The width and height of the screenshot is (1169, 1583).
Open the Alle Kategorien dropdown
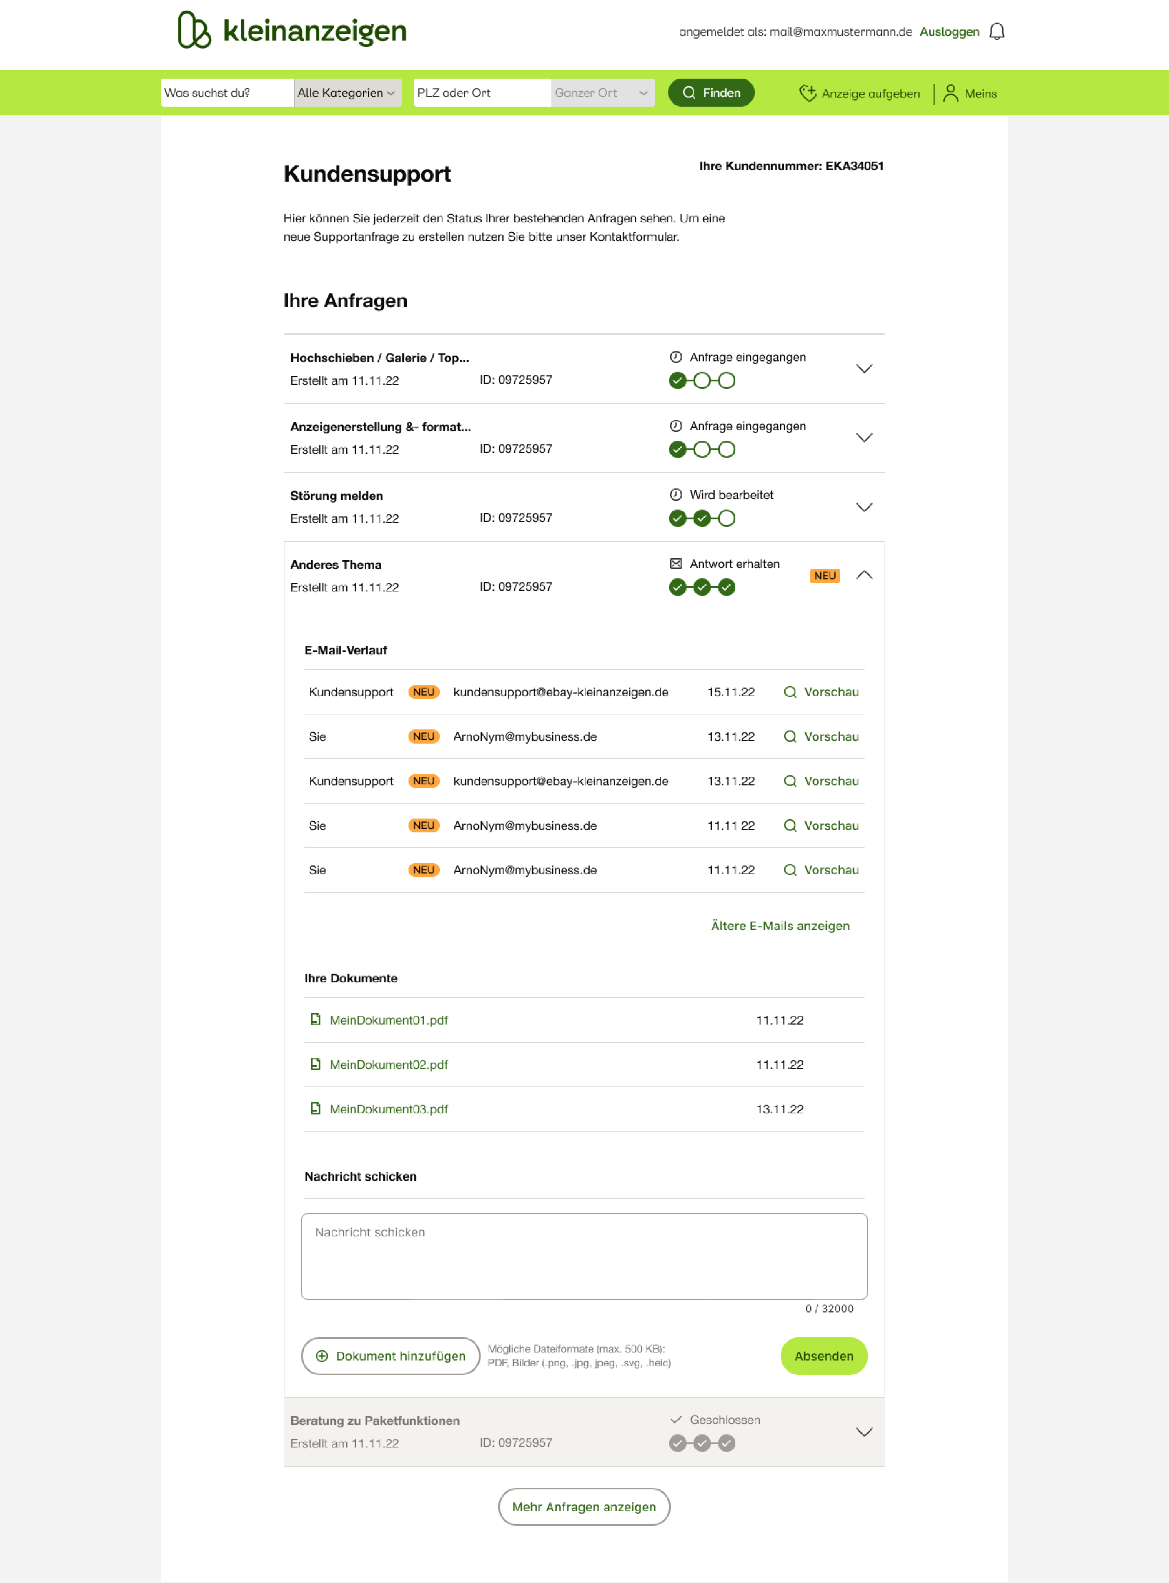[x=348, y=93]
